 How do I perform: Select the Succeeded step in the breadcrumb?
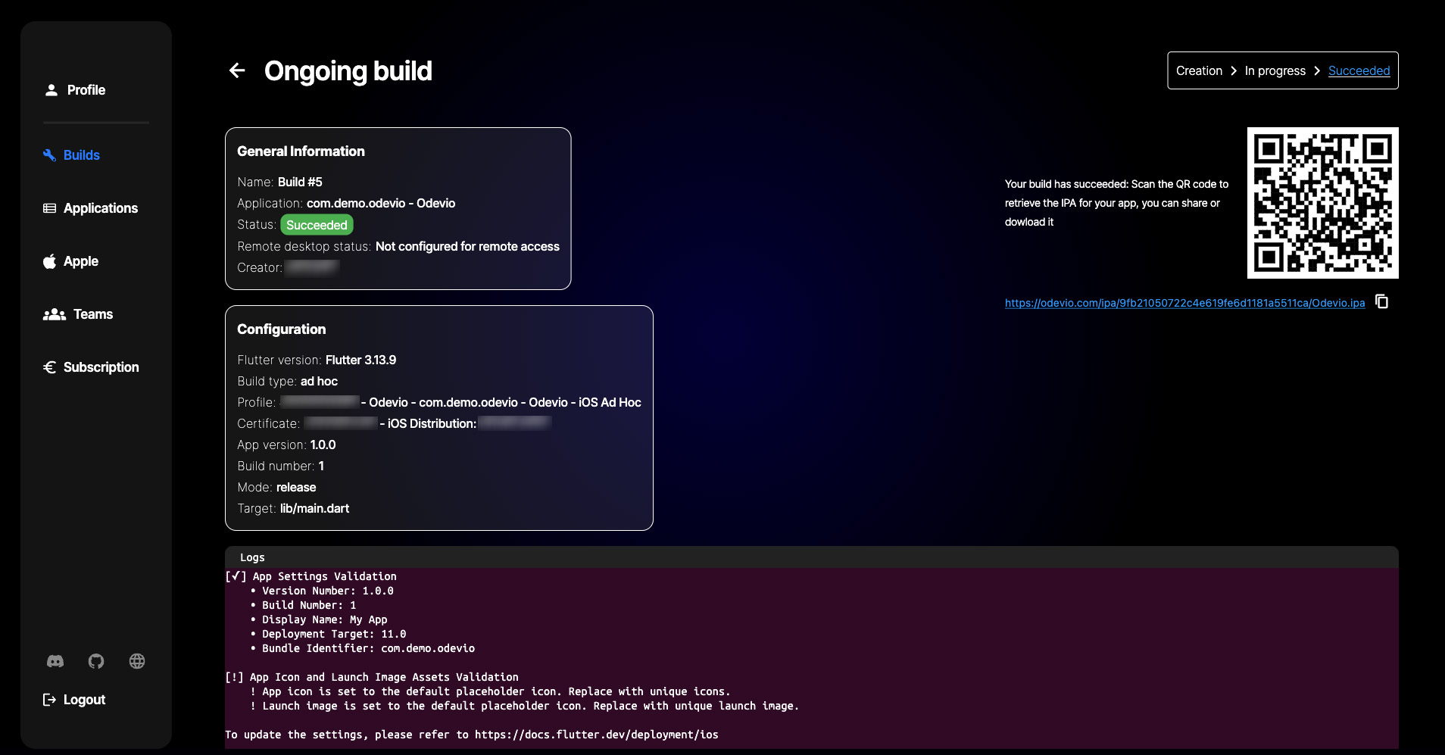1359,70
